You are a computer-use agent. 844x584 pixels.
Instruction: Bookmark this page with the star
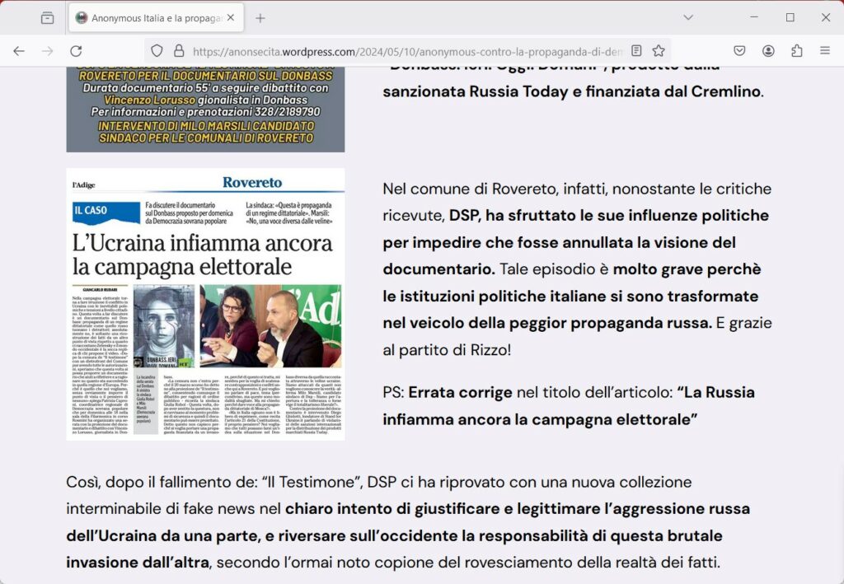click(x=659, y=51)
